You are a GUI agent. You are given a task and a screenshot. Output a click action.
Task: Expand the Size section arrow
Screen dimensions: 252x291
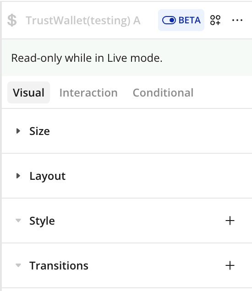[18, 131]
